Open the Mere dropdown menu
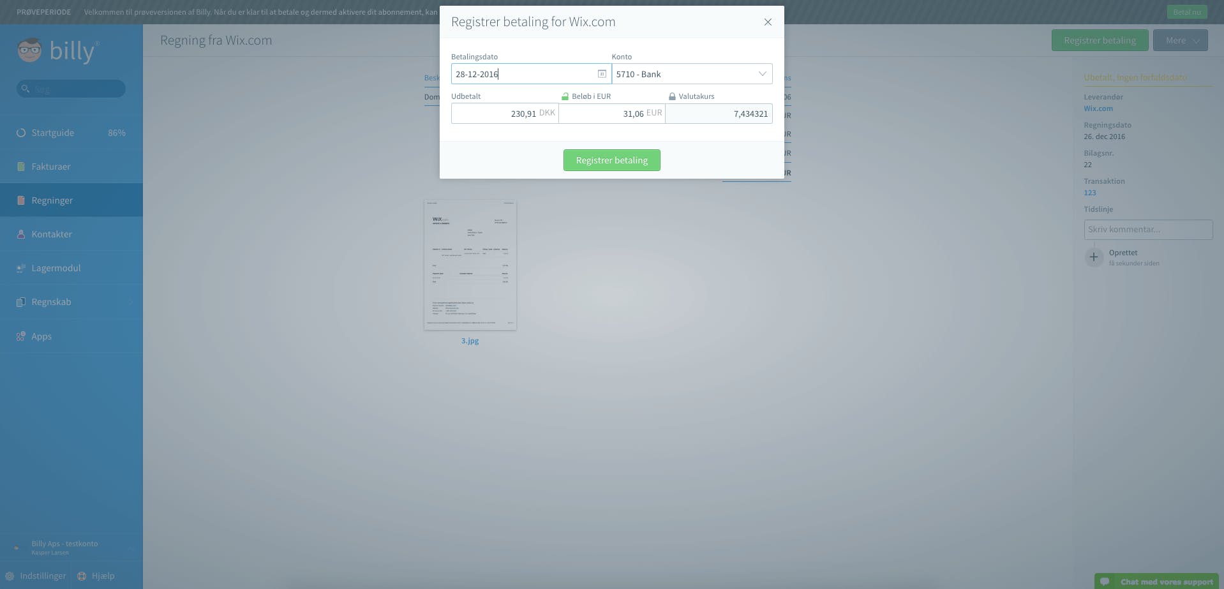The height and width of the screenshot is (589, 1224). (x=1180, y=40)
